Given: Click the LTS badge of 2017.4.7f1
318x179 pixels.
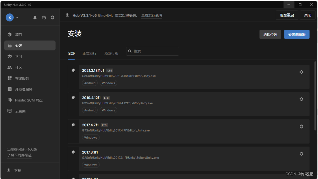Looking at the screenshot, I should tap(104, 125).
